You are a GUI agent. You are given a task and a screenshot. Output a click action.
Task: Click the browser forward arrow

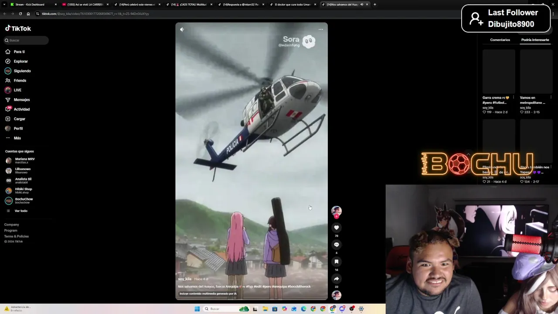[x=12, y=14]
